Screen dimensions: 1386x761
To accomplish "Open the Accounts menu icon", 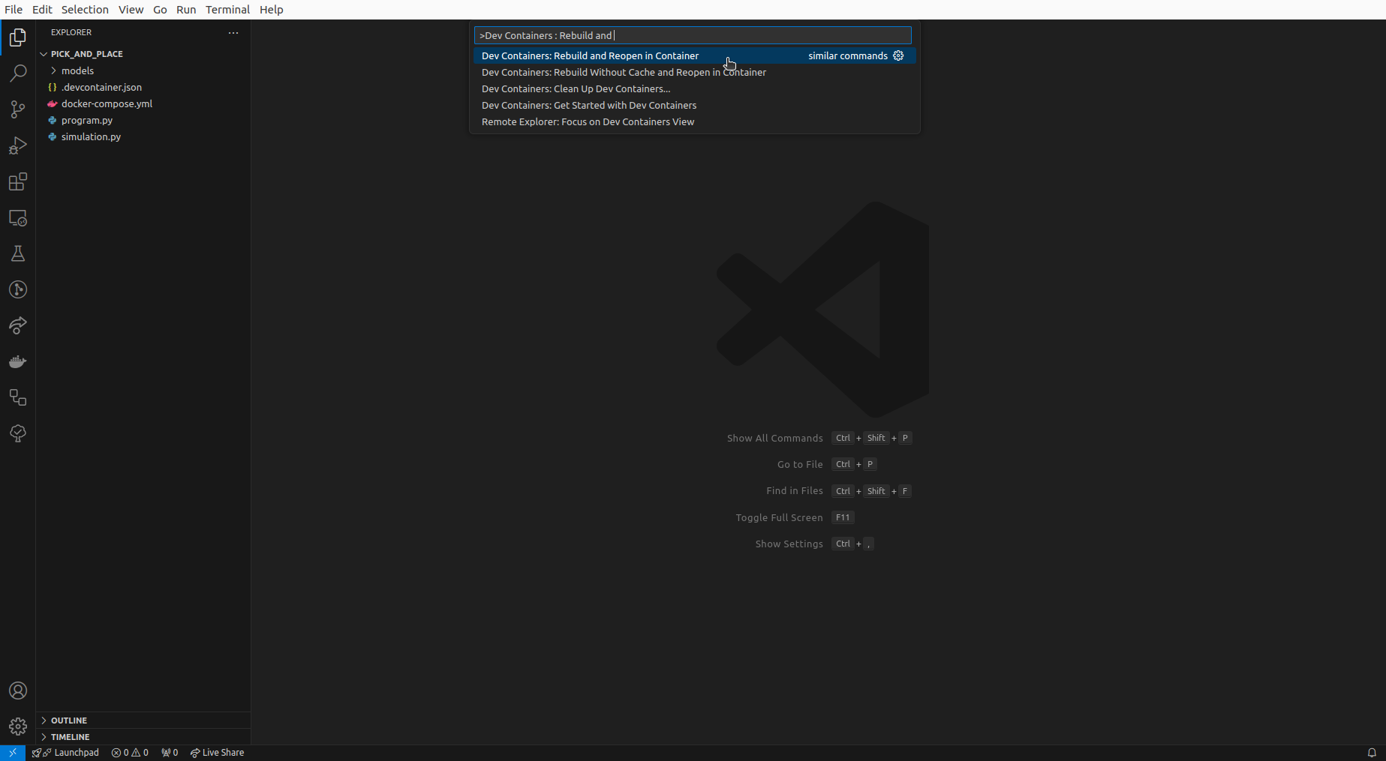I will (x=18, y=691).
